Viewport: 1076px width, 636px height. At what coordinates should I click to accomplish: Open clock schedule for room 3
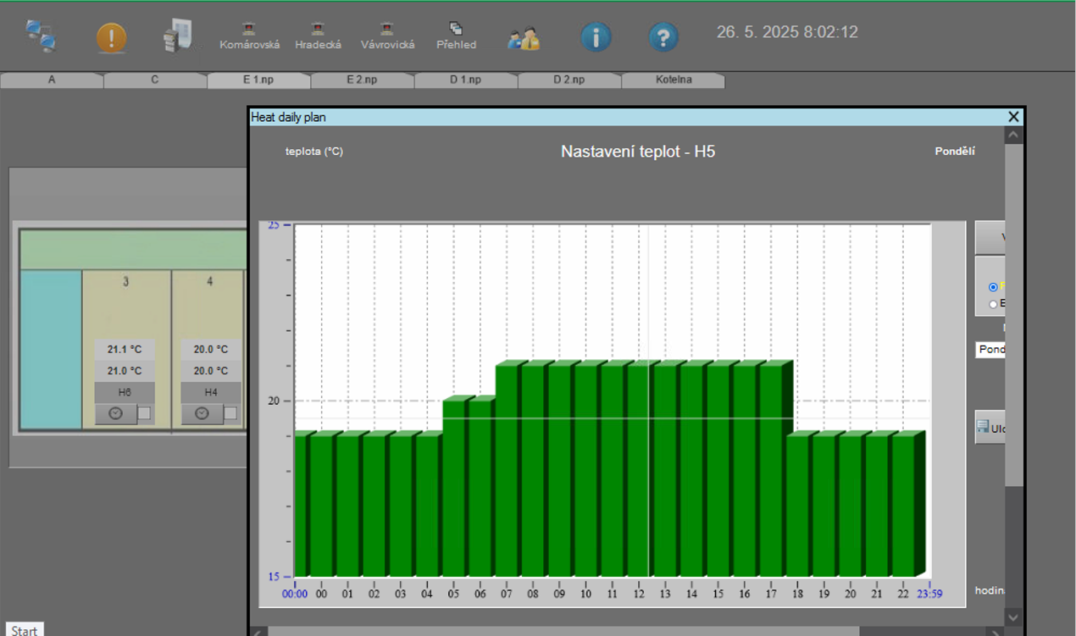[x=116, y=413]
